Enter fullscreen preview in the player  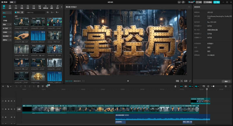pyautogui.click(x=190, y=81)
